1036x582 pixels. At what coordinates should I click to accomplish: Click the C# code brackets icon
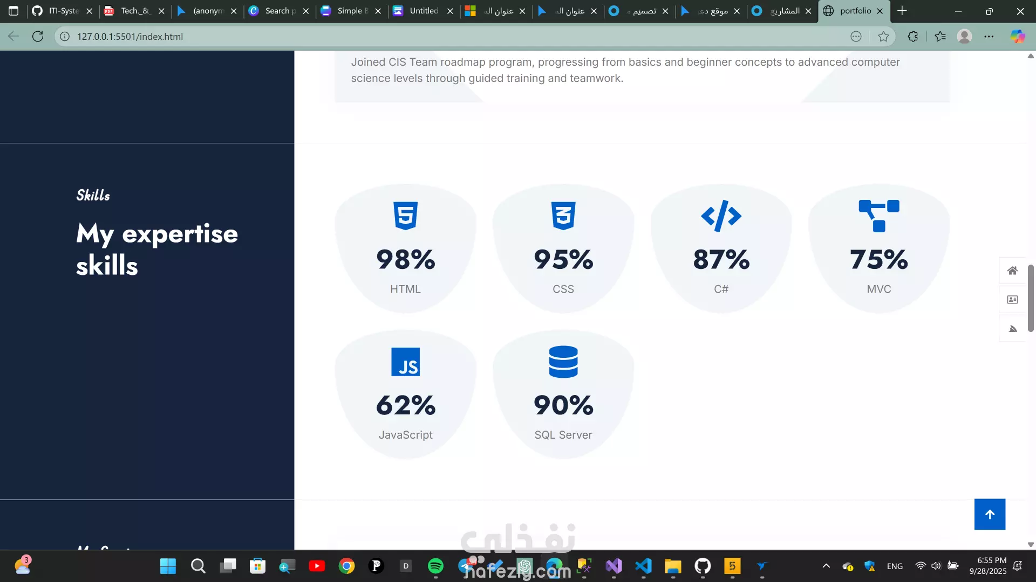coord(721,216)
